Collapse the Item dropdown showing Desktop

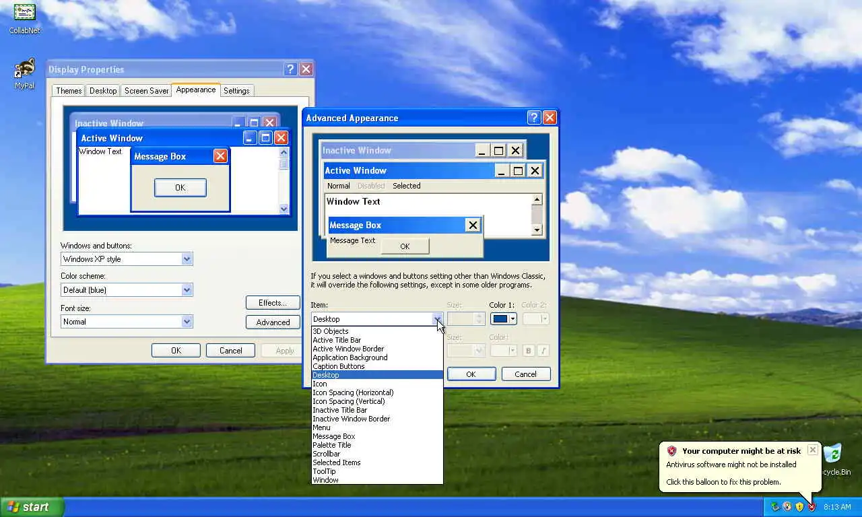click(437, 318)
